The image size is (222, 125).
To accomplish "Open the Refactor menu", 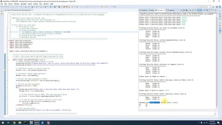I will pos(17,4).
